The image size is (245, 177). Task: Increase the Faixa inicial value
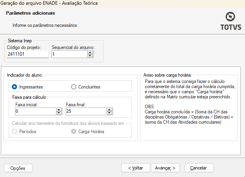(59, 110)
